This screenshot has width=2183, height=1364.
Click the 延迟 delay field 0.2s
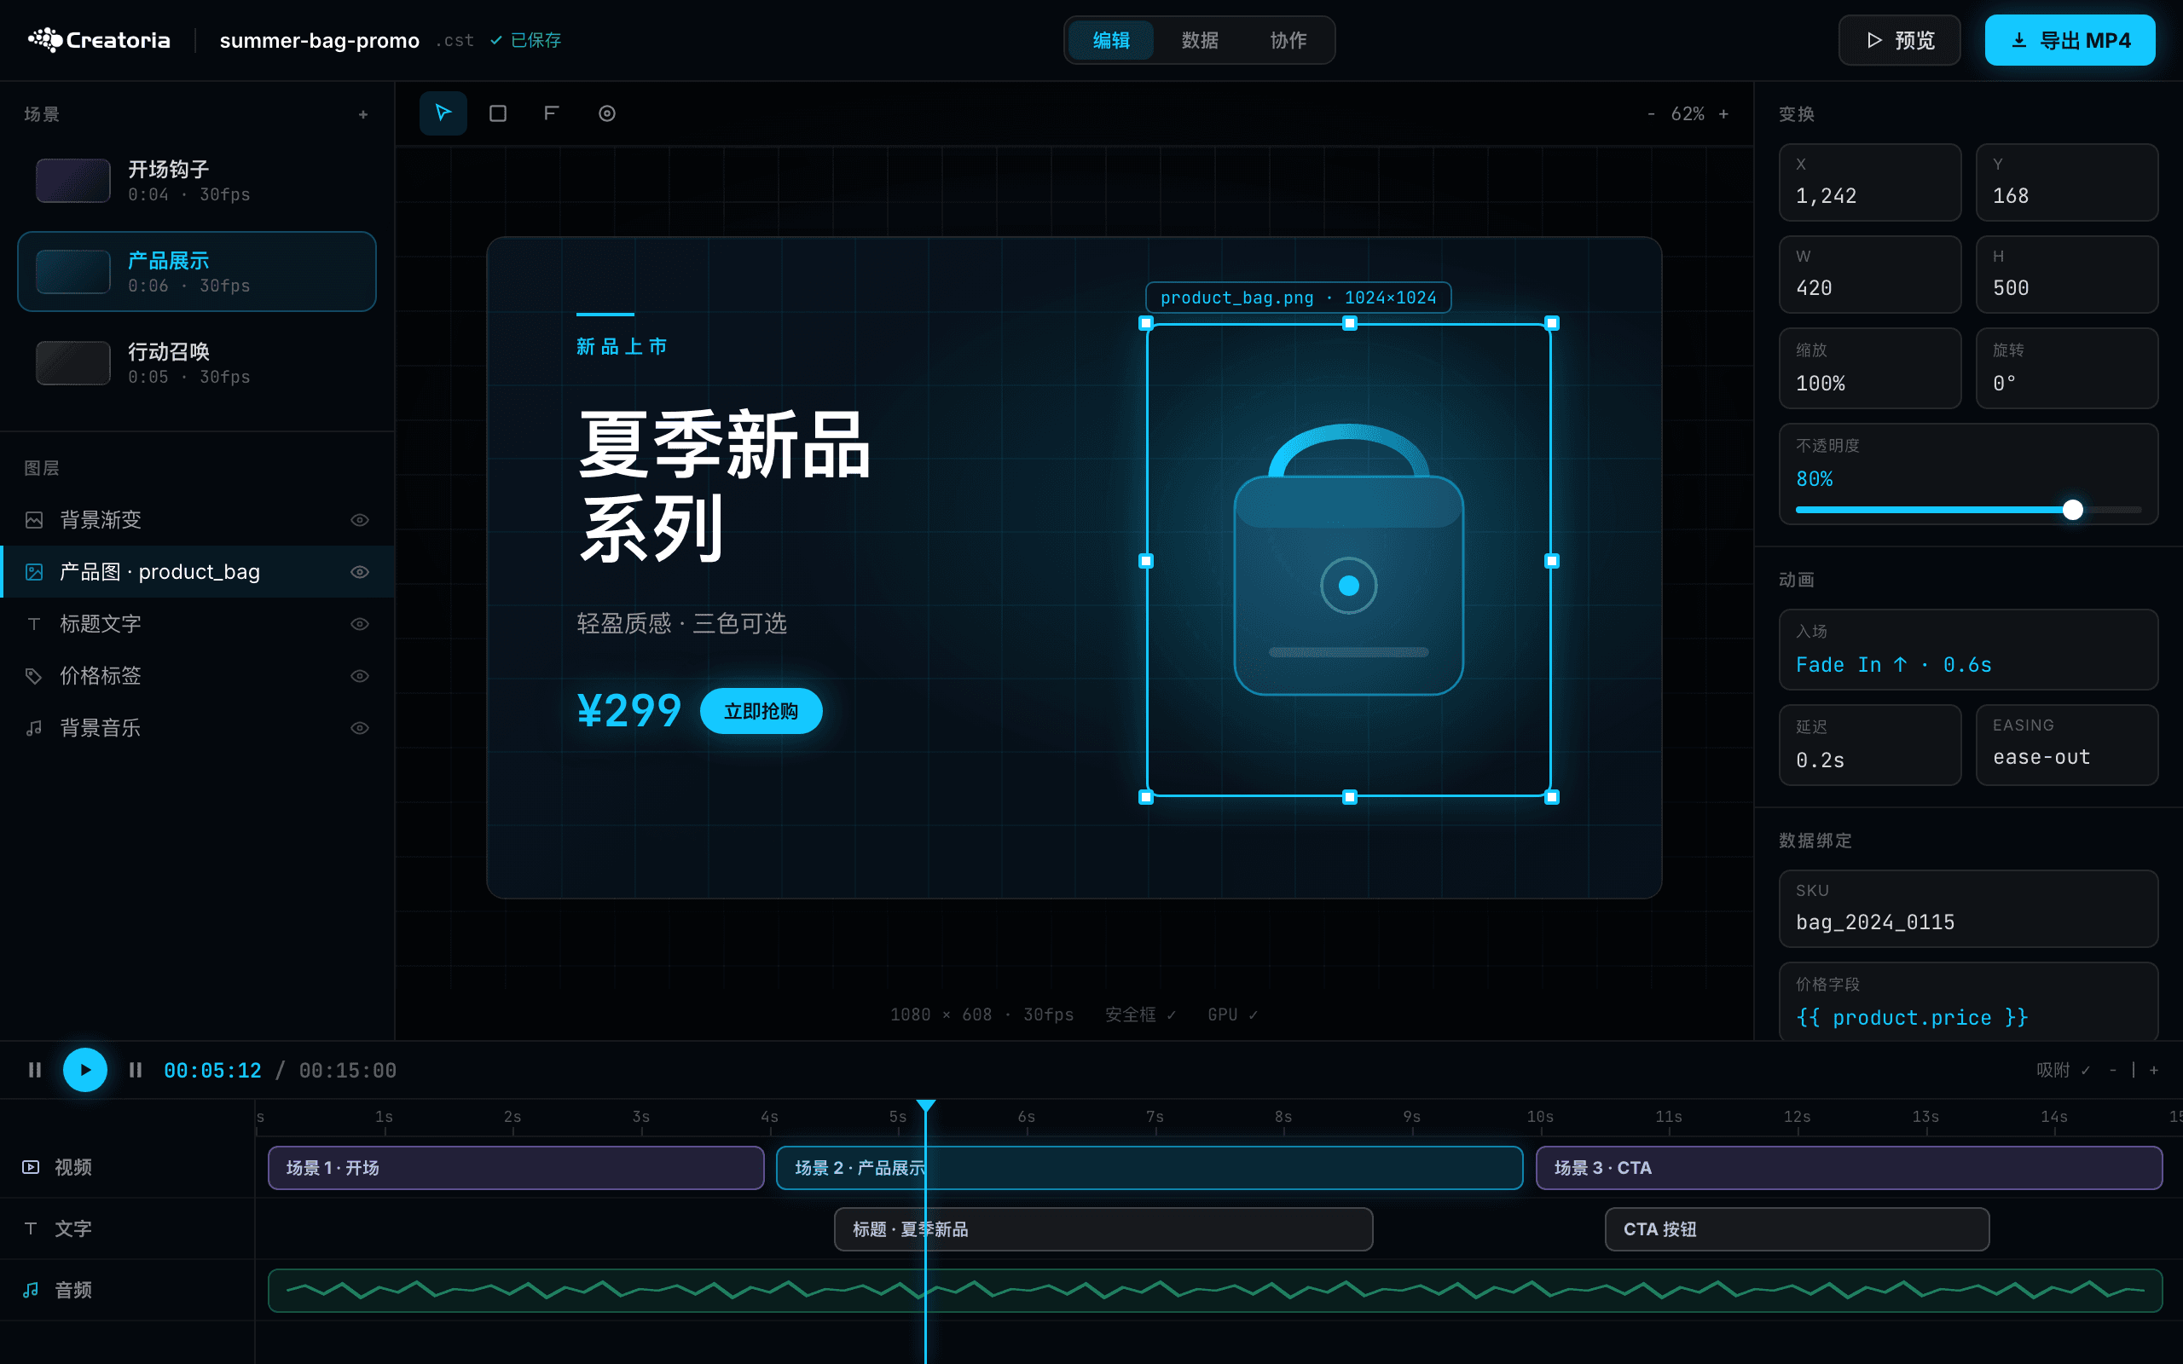click(1870, 744)
